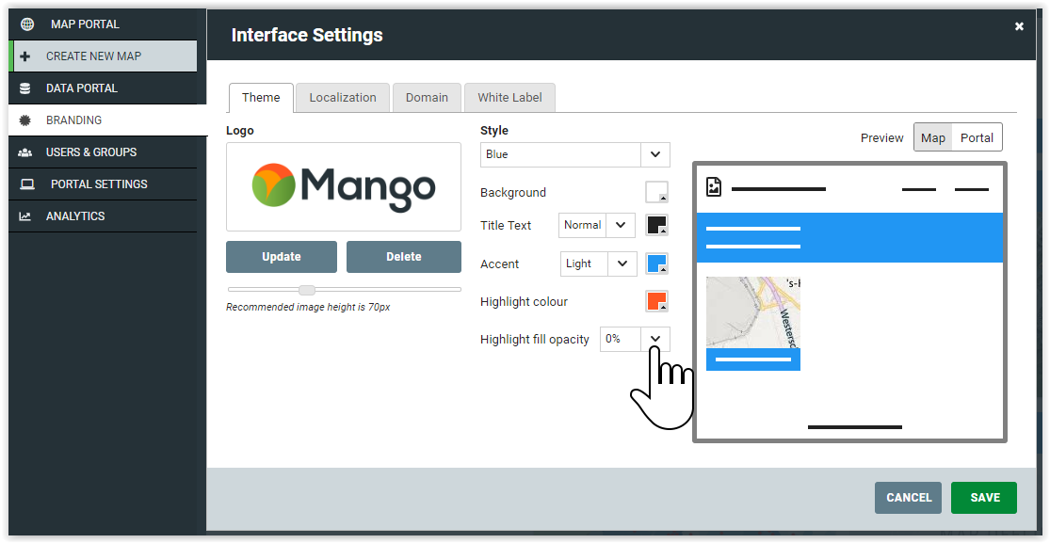Click the Delete logo button
The width and height of the screenshot is (1050, 543).
pyautogui.click(x=404, y=256)
